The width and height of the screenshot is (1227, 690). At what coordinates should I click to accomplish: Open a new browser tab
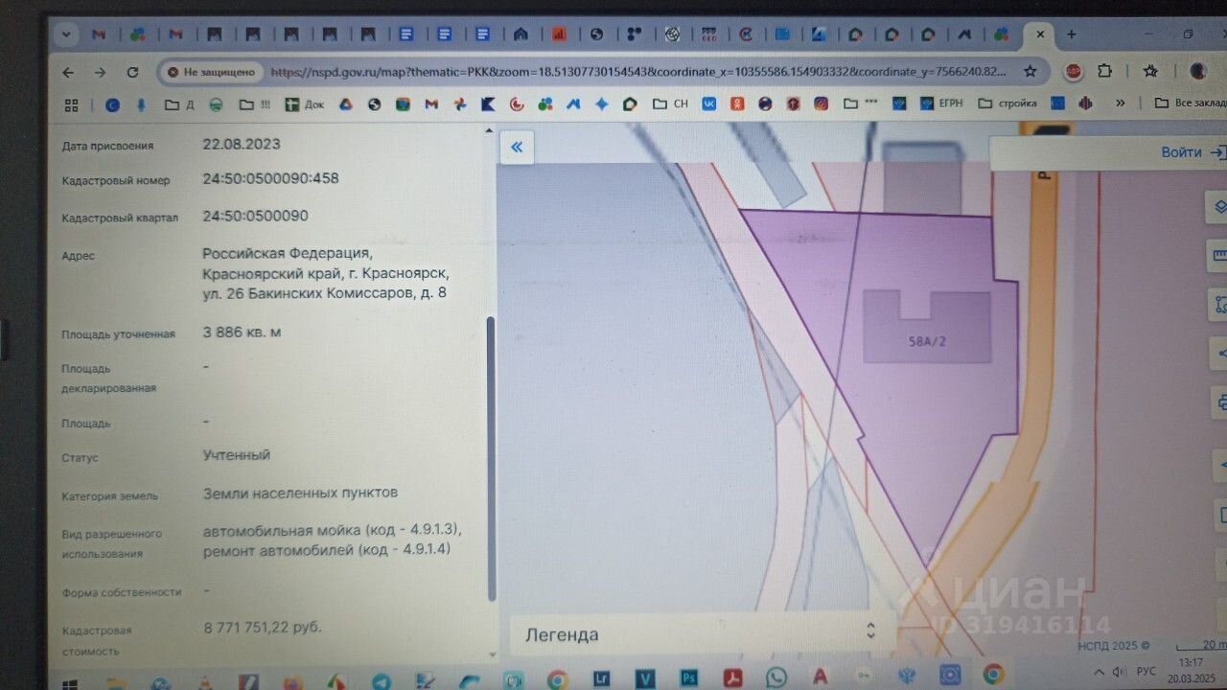pyautogui.click(x=1071, y=34)
